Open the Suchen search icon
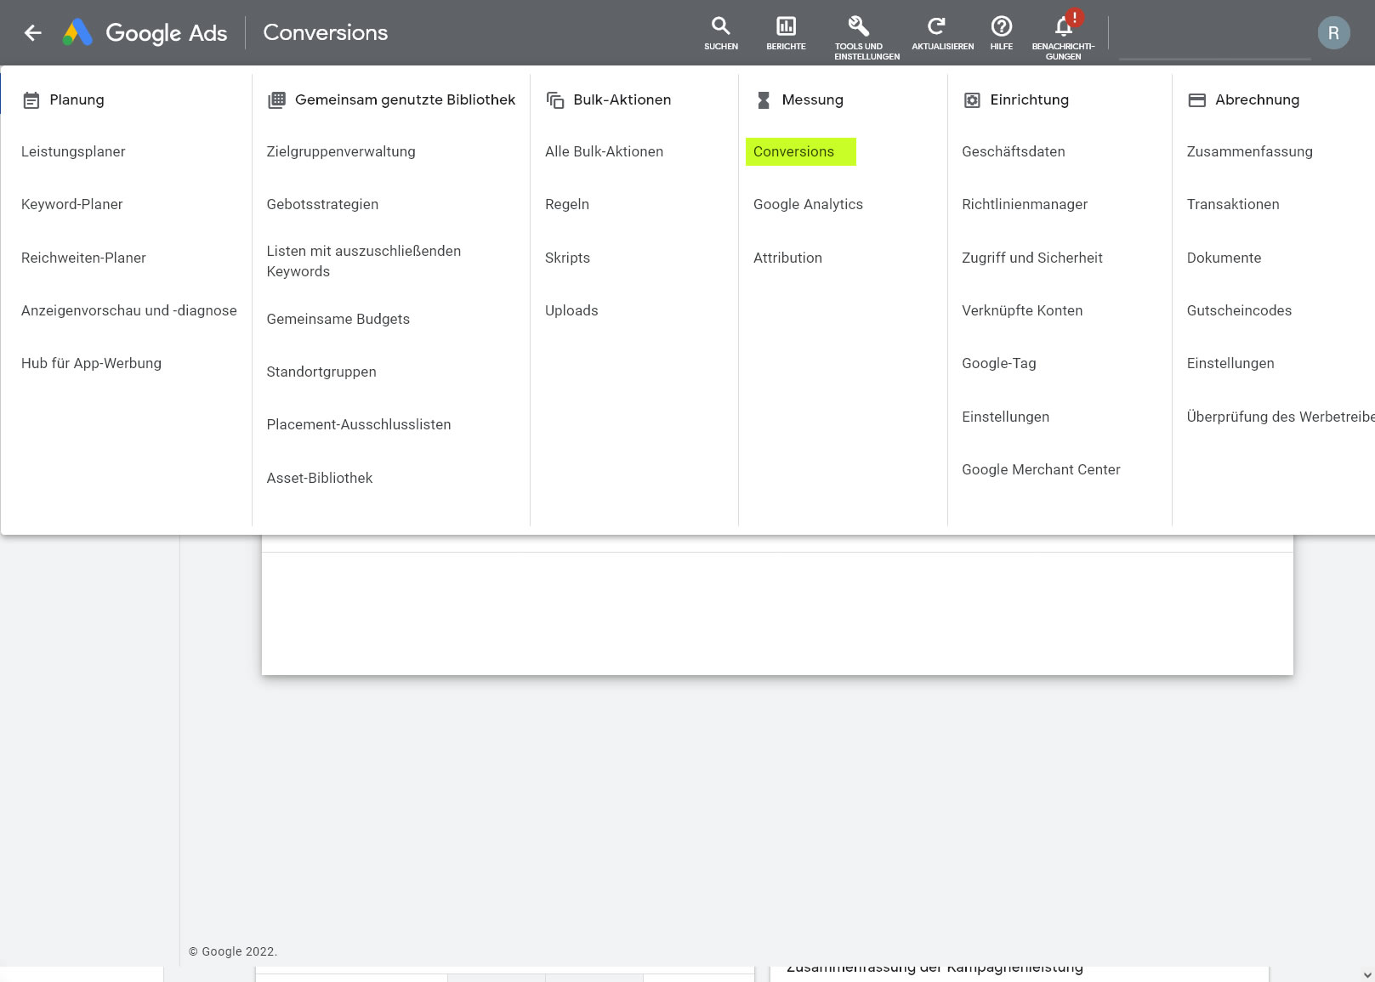The image size is (1375, 982). point(720,33)
